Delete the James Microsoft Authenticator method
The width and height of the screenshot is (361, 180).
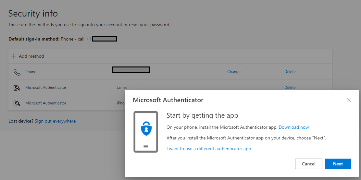290,87
